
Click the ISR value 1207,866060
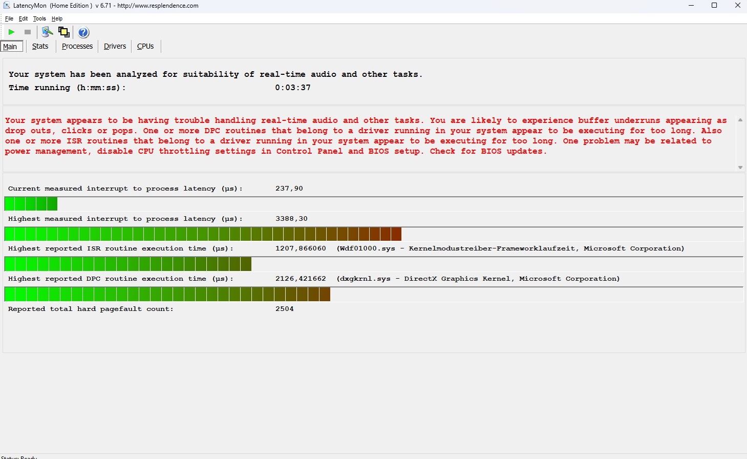[301, 248]
